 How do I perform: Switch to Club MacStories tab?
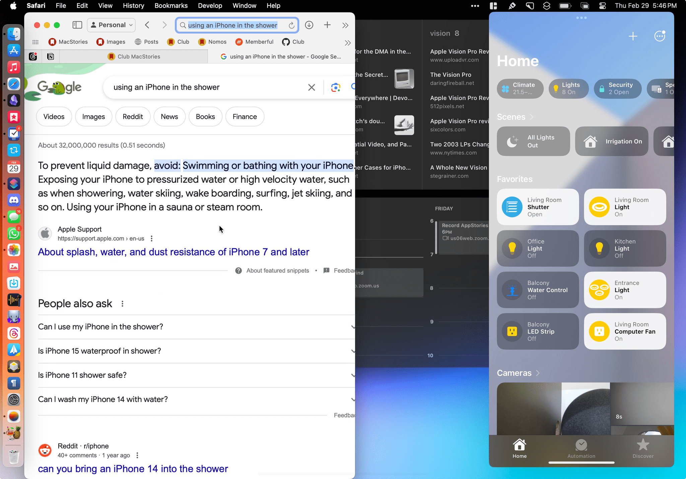[134, 57]
